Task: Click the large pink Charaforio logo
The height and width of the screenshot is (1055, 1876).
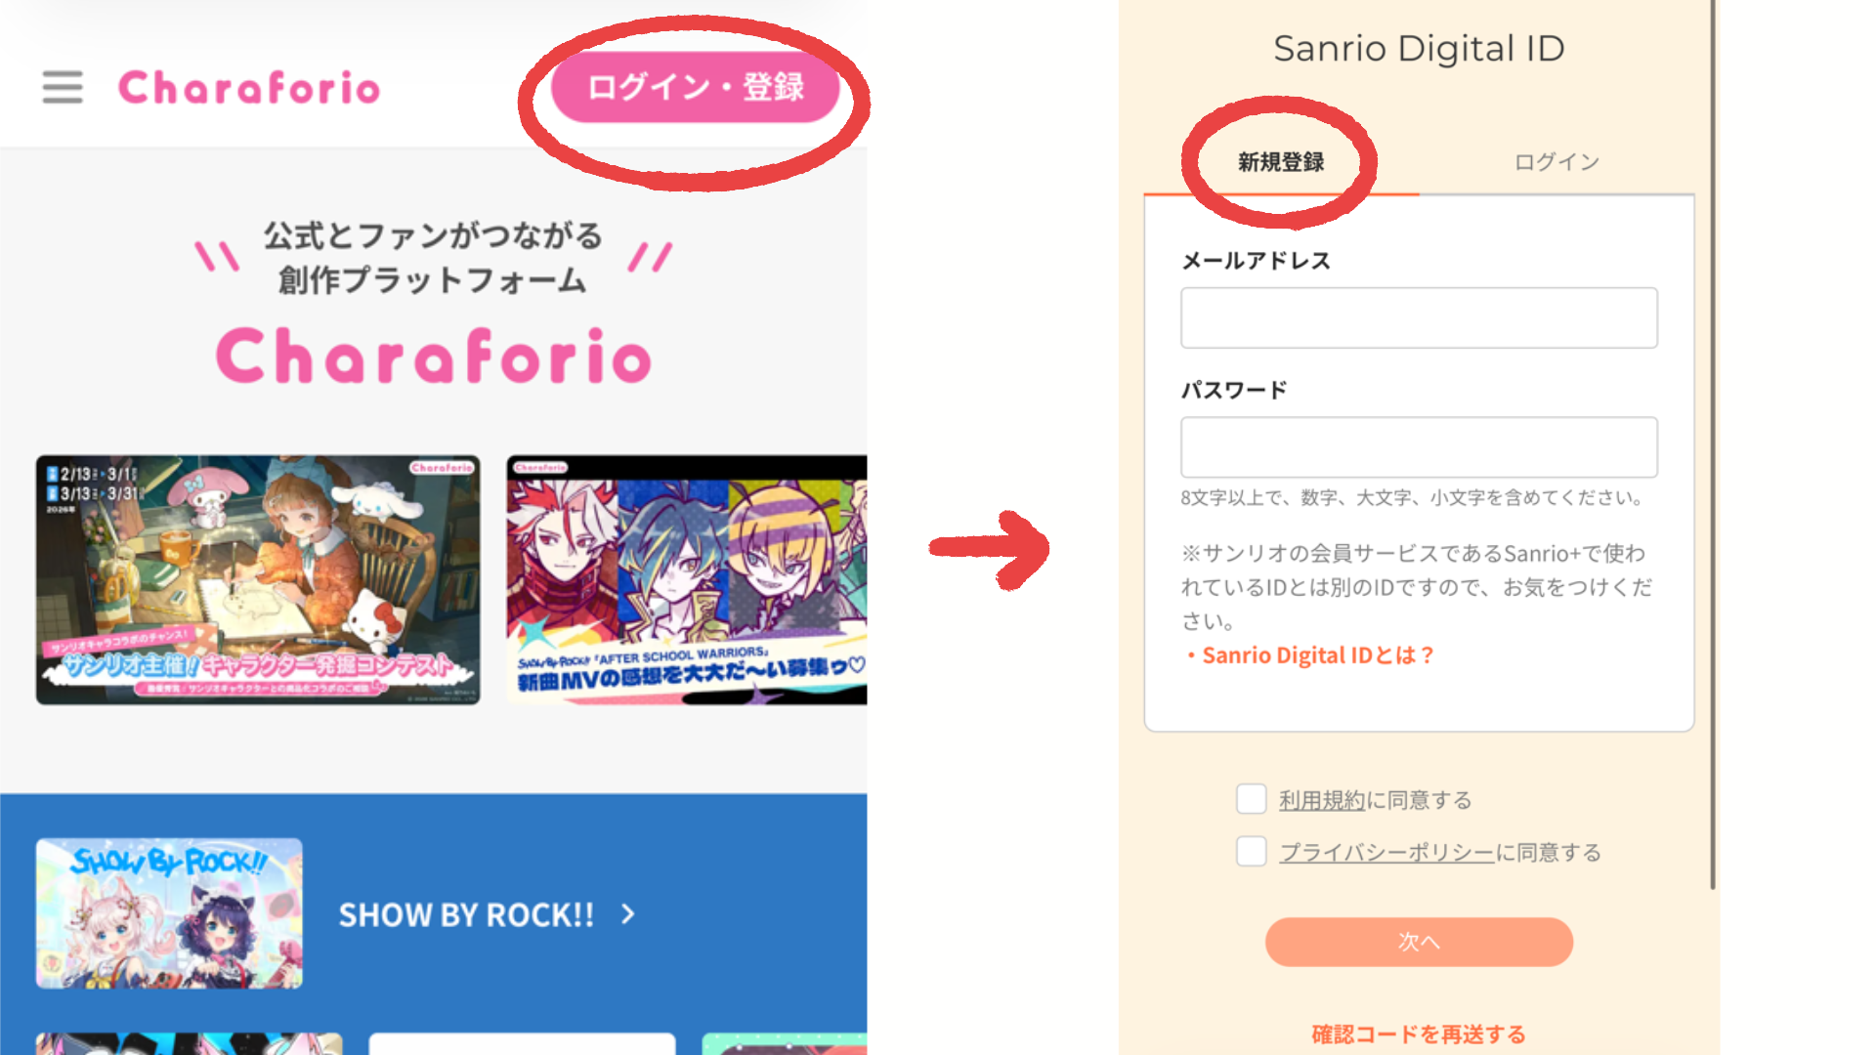Action: [434, 356]
